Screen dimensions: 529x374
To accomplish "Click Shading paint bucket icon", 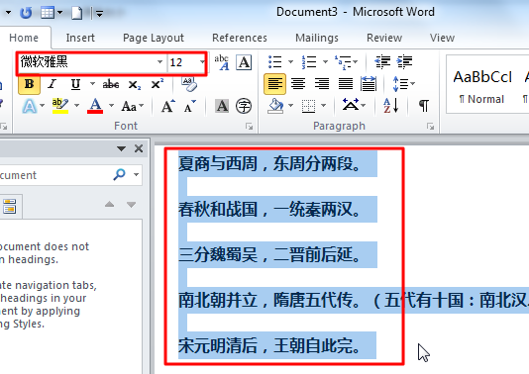I will [275, 106].
